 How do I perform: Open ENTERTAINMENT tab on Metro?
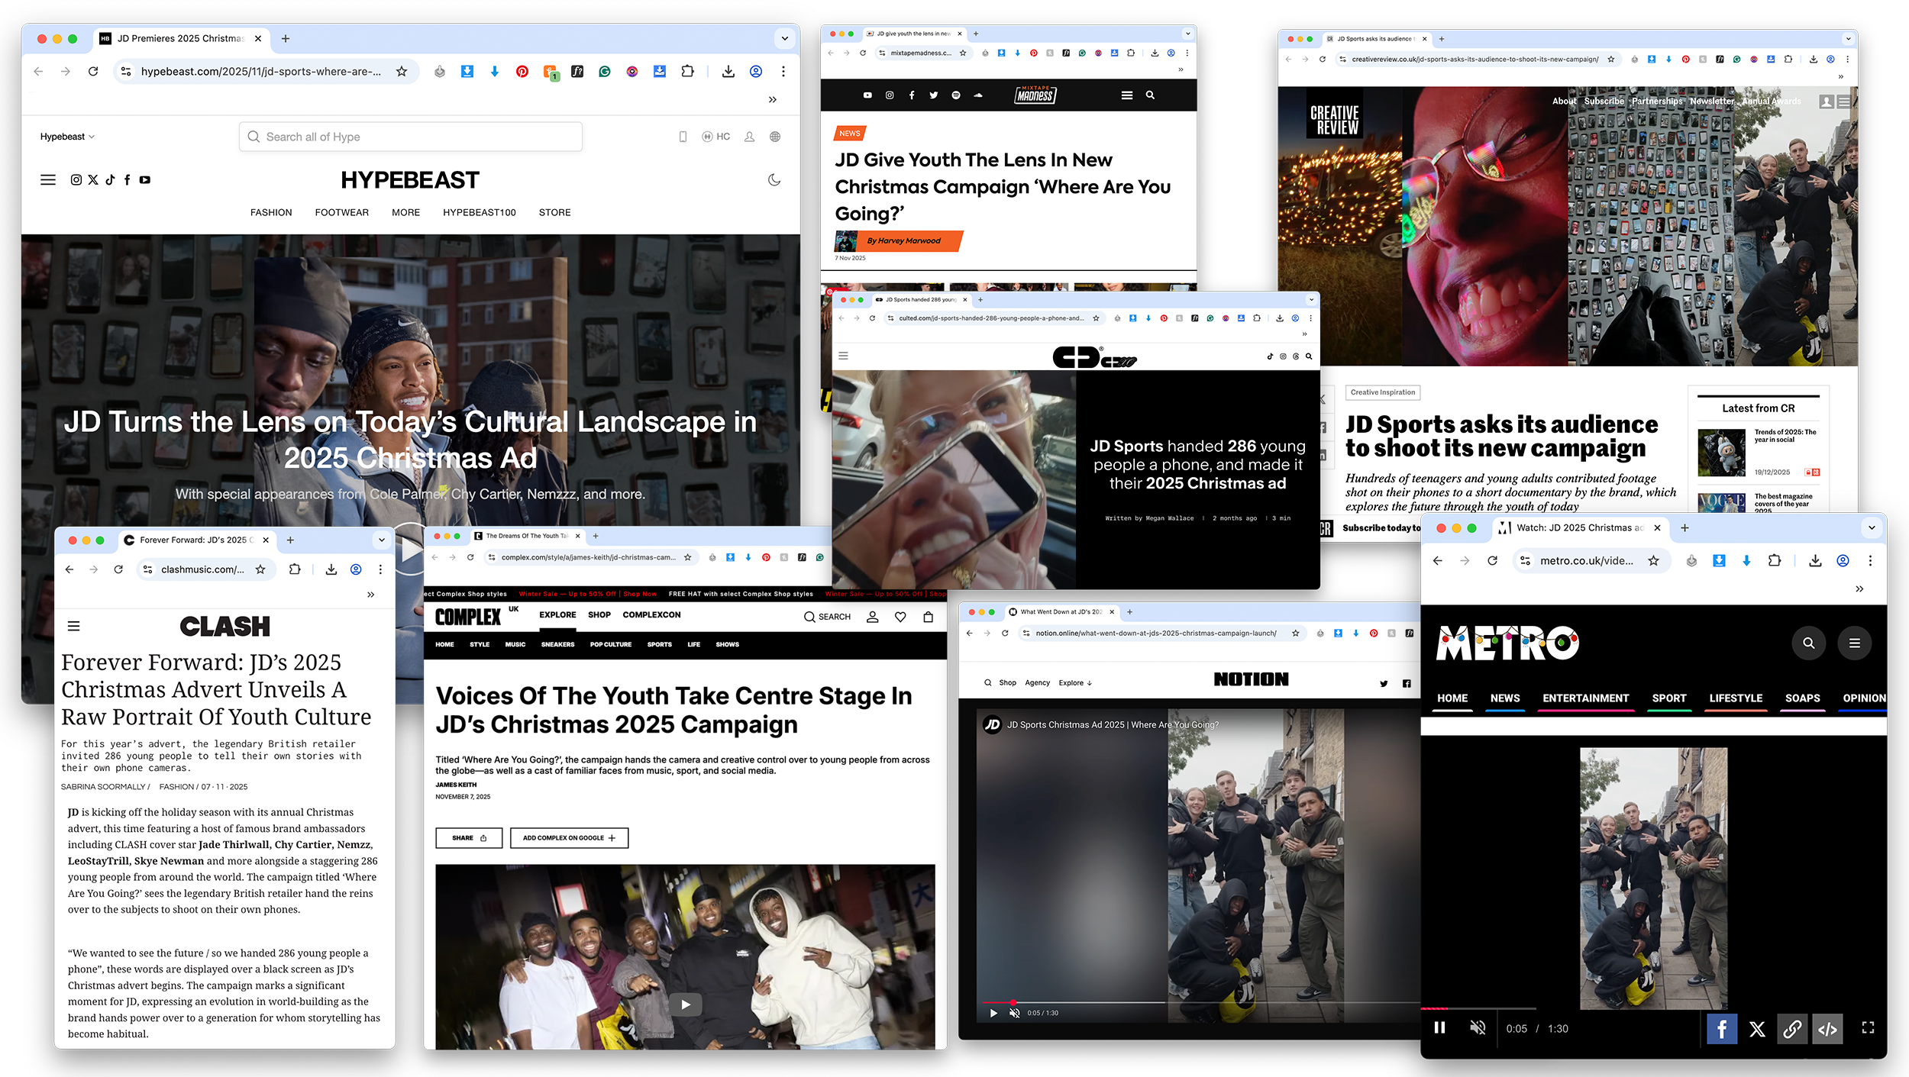click(1585, 698)
